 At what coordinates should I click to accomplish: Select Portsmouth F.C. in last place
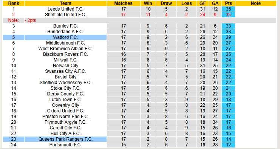point(65,145)
